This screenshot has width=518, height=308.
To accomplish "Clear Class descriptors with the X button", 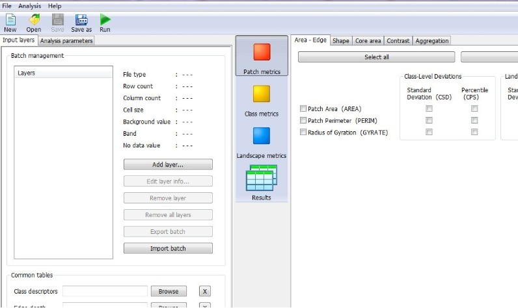I will pos(205,291).
